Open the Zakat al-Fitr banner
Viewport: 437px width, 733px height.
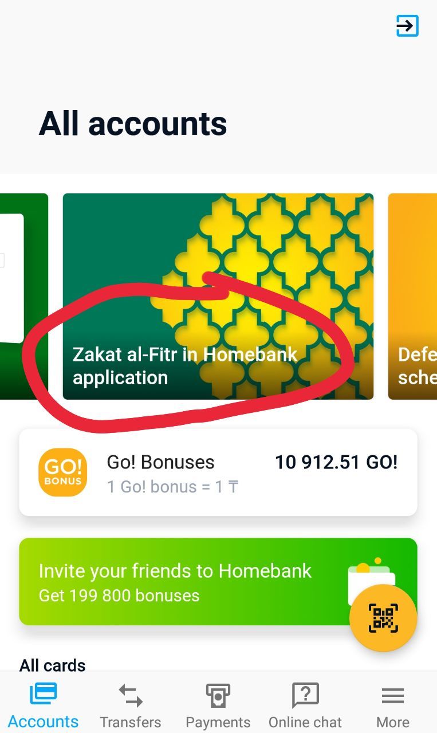(x=218, y=296)
